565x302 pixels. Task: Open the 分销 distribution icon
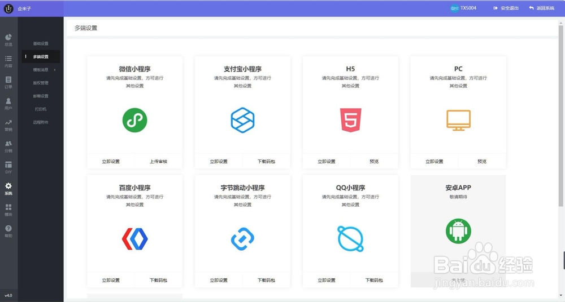tap(8, 144)
